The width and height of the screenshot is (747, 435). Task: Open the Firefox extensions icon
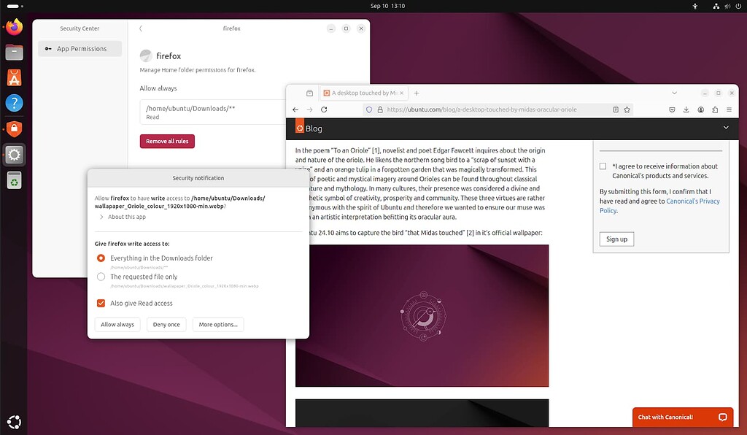715,109
